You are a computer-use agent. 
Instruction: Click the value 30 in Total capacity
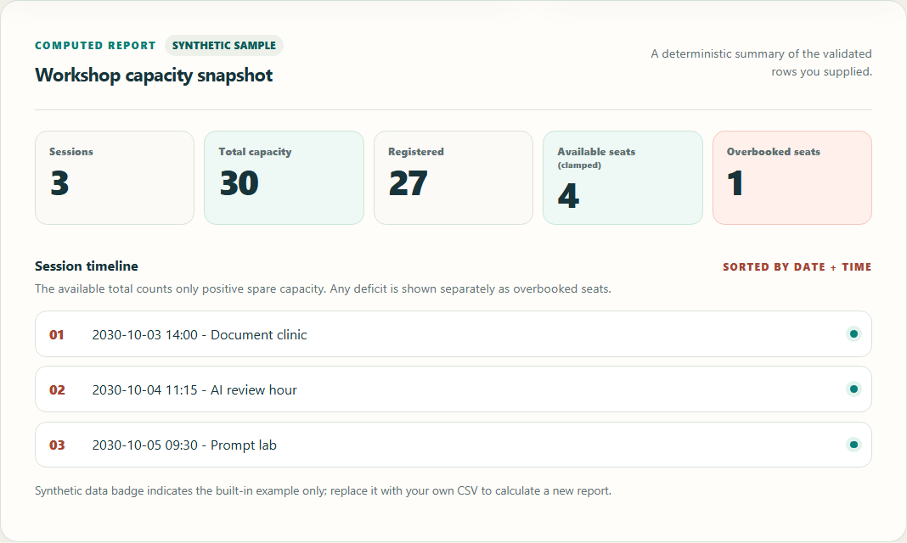(x=239, y=183)
